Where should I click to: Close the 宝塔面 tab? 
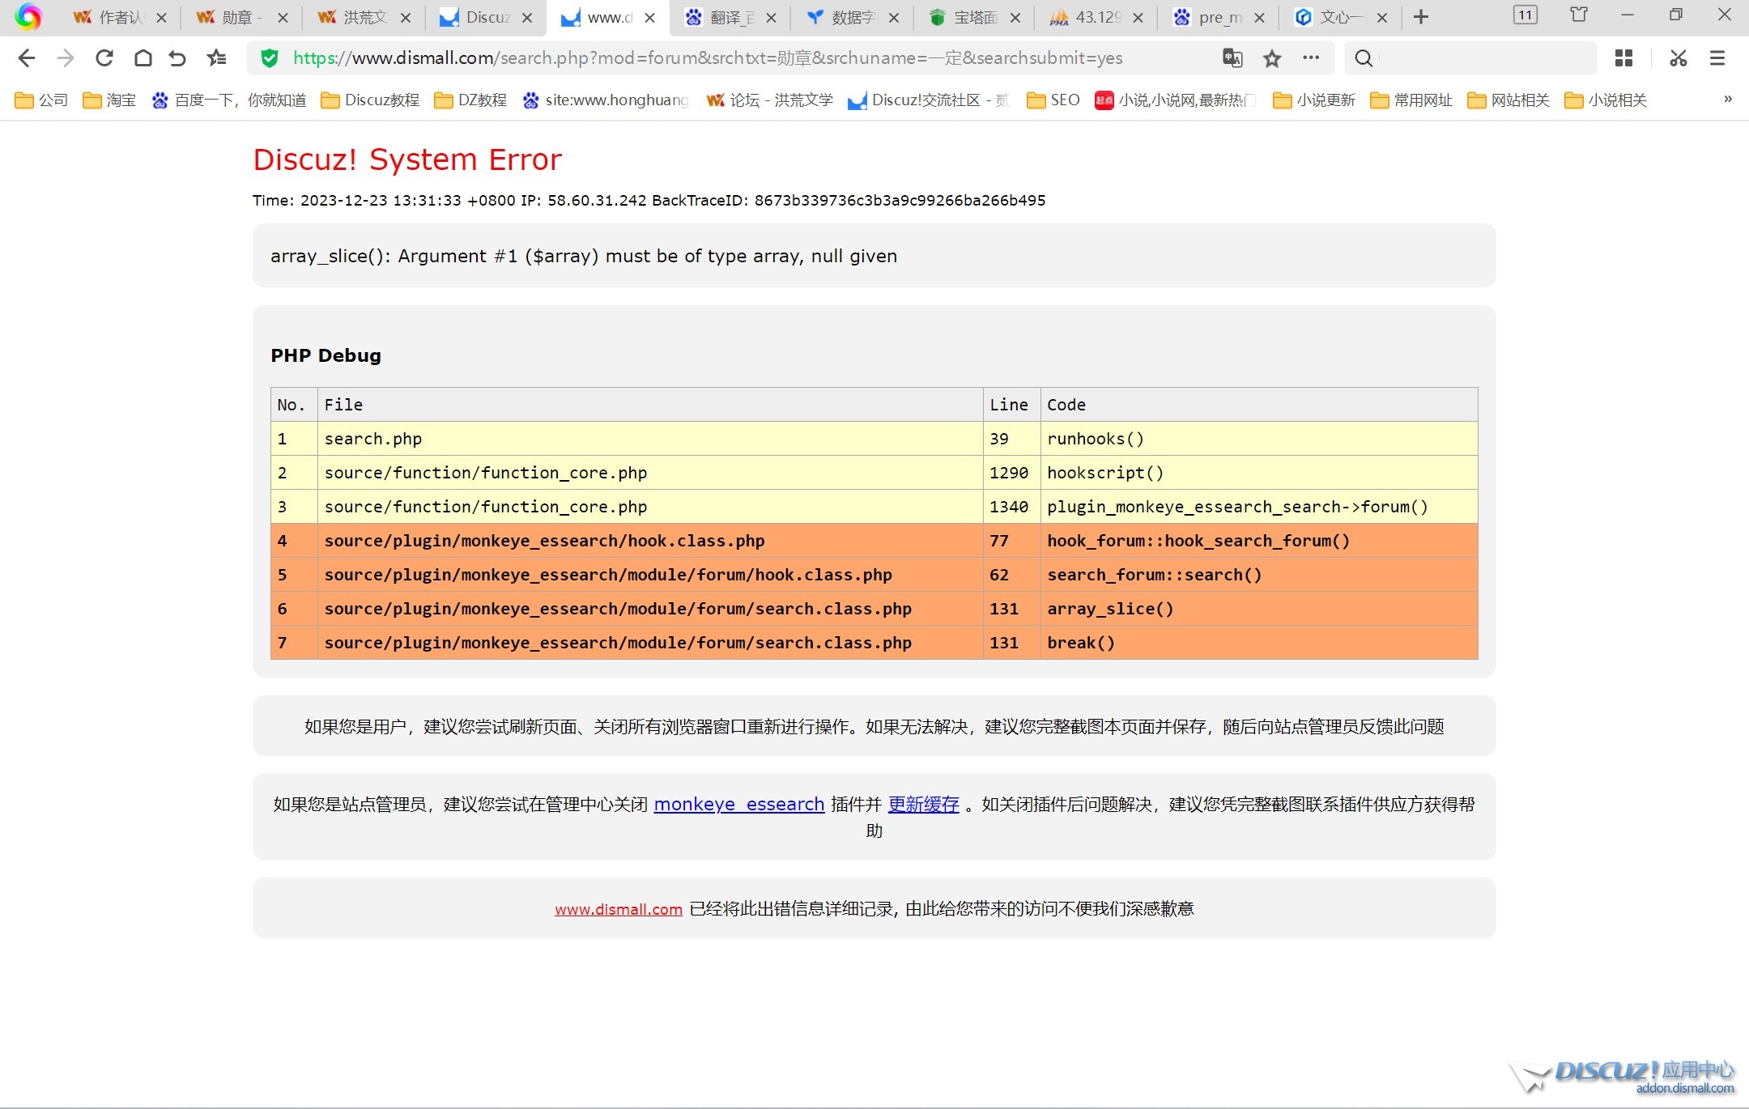pos(1015,18)
